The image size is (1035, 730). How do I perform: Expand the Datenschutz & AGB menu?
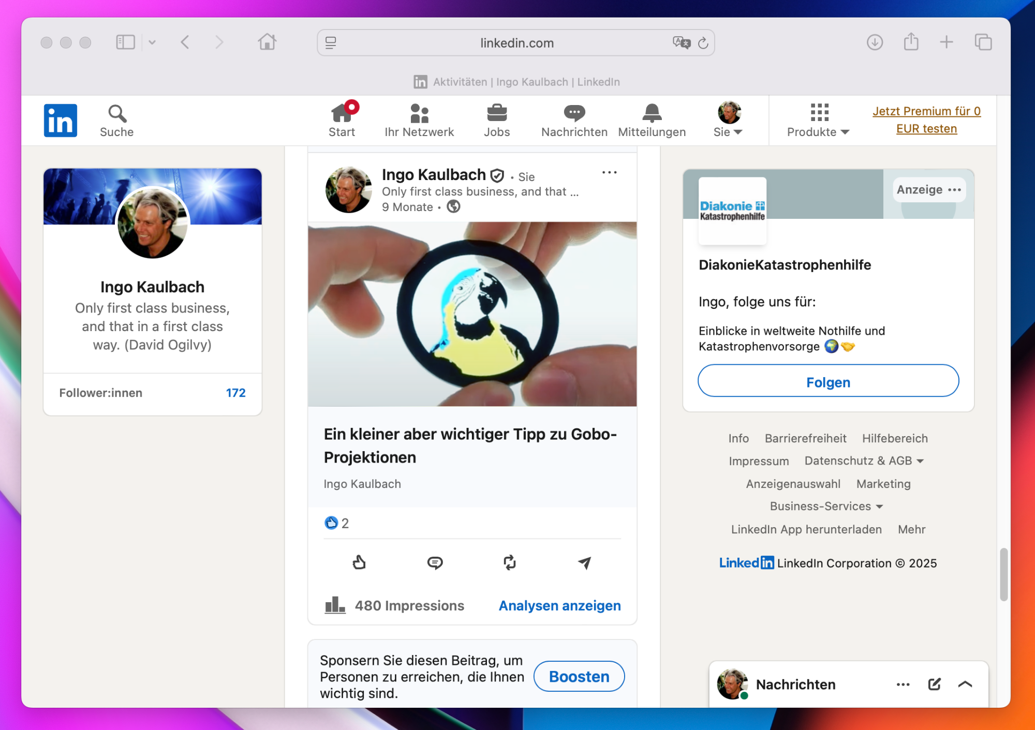(864, 461)
